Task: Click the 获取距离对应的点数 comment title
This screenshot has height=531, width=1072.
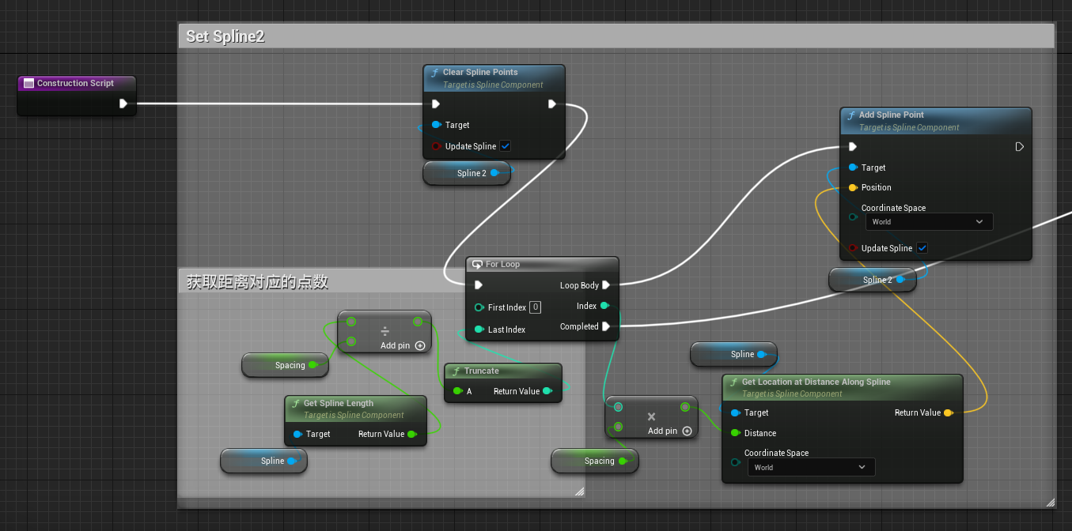Action: (257, 281)
